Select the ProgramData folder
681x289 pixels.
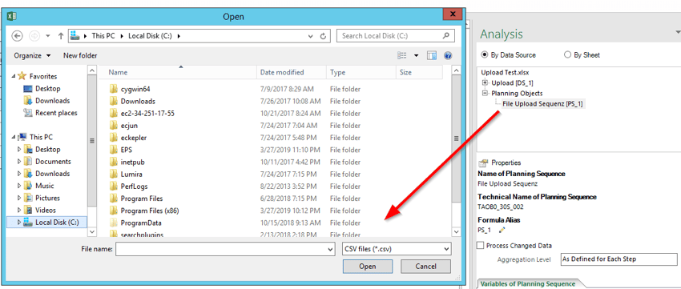pyautogui.click(x=141, y=223)
